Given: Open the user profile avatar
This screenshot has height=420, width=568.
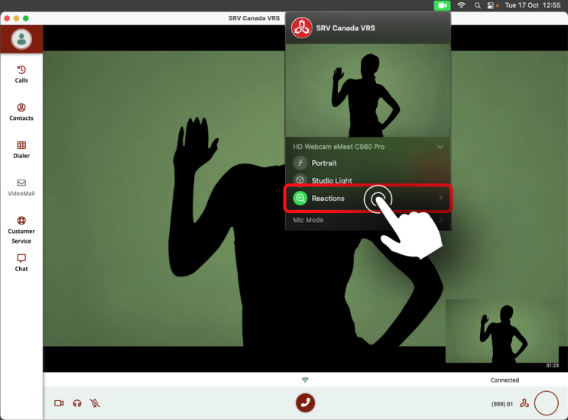Looking at the screenshot, I should pyautogui.click(x=21, y=39).
